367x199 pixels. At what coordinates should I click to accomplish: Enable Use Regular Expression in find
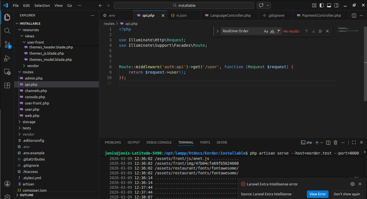pos(278,31)
